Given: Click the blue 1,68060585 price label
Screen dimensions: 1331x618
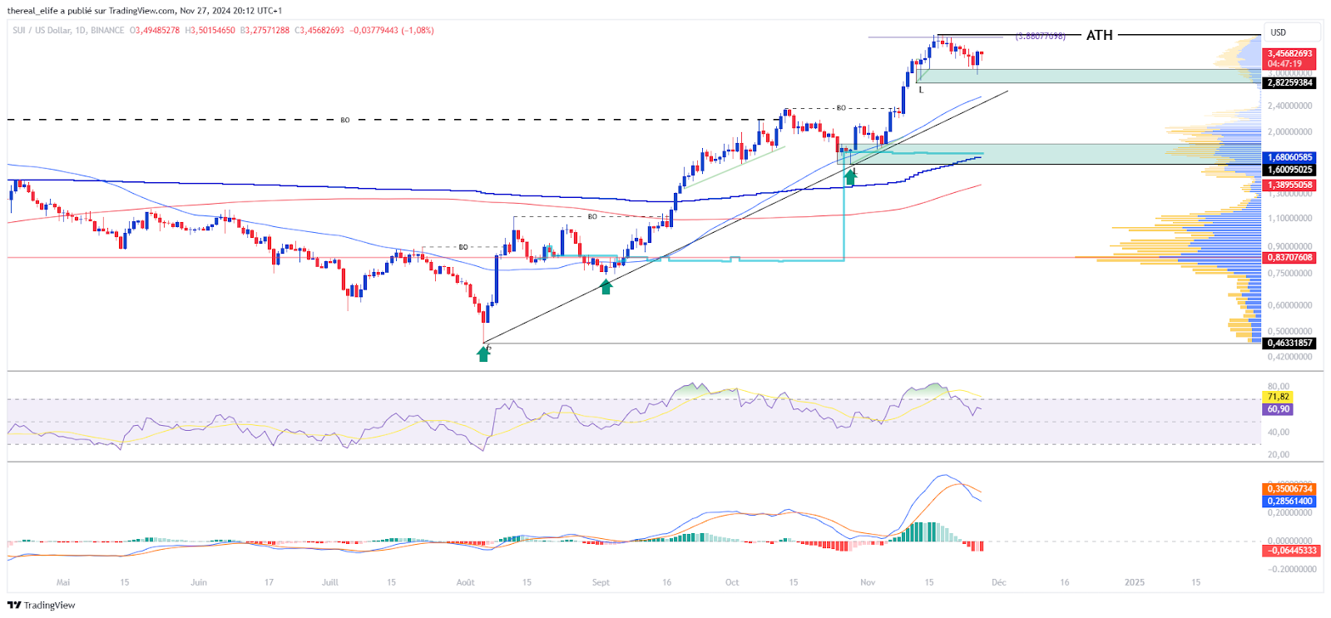Looking at the screenshot, I should (1289, 157).
